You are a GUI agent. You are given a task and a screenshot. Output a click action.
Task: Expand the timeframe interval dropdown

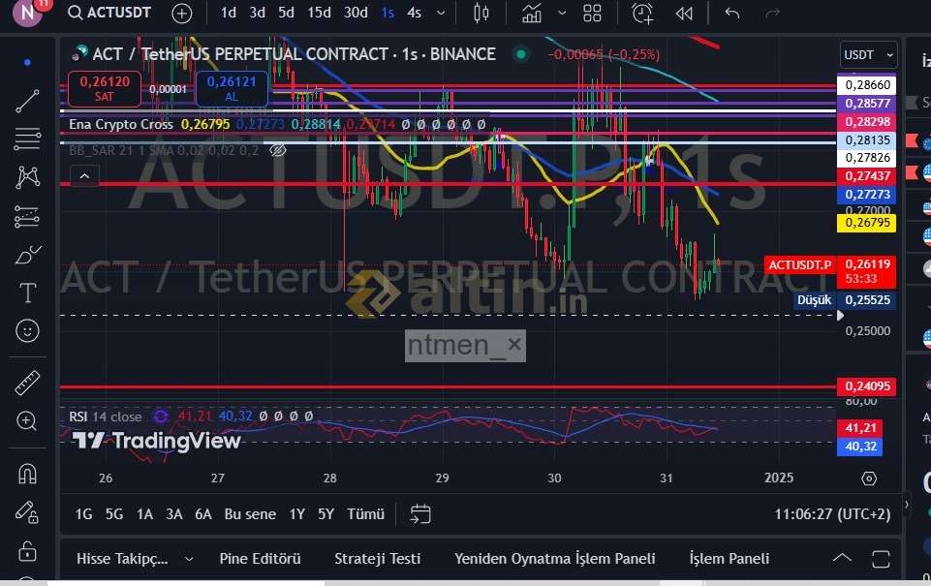(x=441, y=13)
